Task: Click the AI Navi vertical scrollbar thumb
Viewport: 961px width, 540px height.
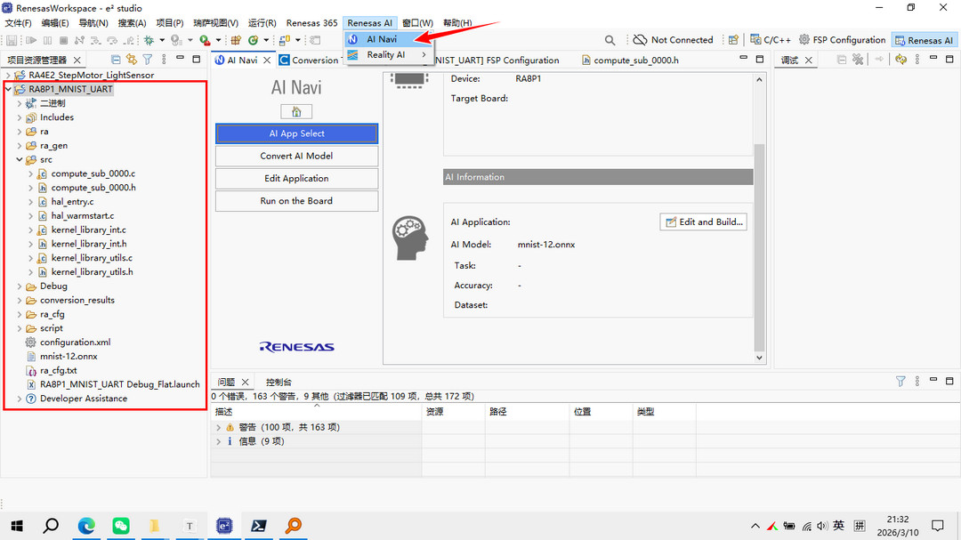Action: coord(759,247)
